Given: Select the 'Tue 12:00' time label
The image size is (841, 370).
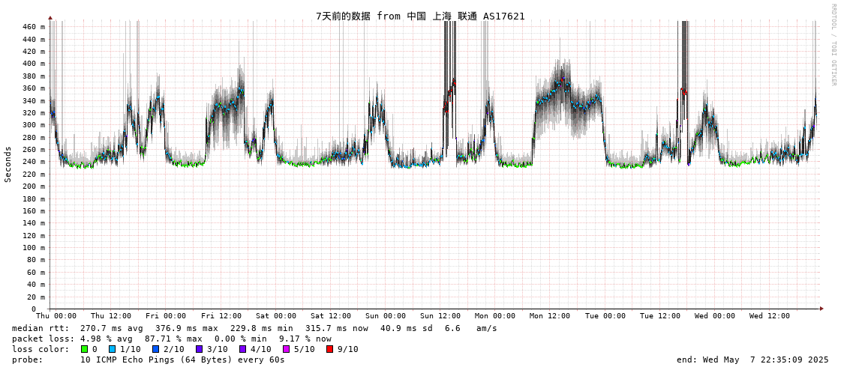Looking at the screenshot, I should pos(660,316).
